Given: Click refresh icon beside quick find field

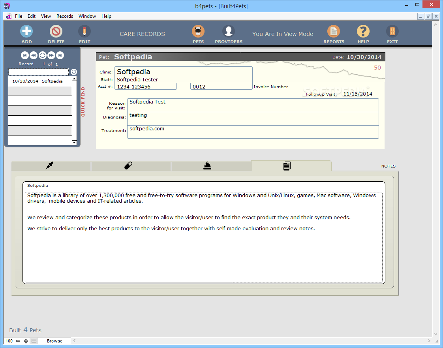Looking at the screenshot, I should click(74, 72).
